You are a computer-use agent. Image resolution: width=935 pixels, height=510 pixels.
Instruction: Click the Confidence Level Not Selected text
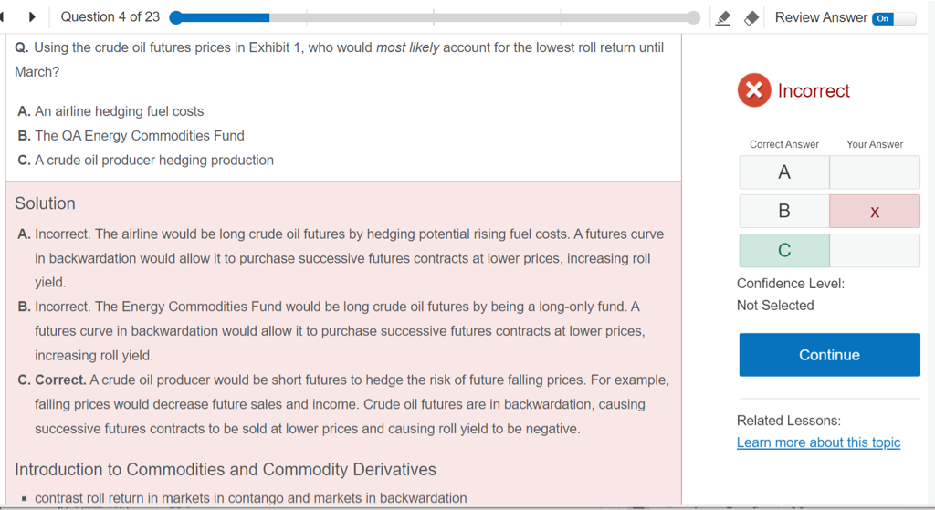[775, 306]
